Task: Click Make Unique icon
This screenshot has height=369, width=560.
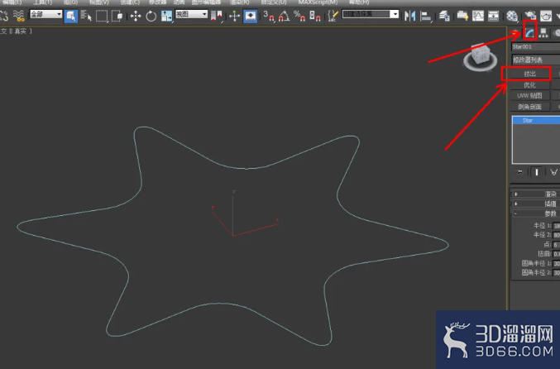Action: point(553,172)
